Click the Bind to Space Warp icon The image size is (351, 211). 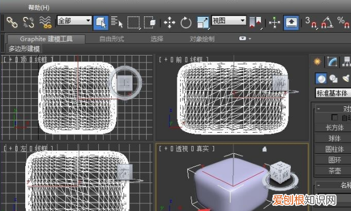coord(46,23)
